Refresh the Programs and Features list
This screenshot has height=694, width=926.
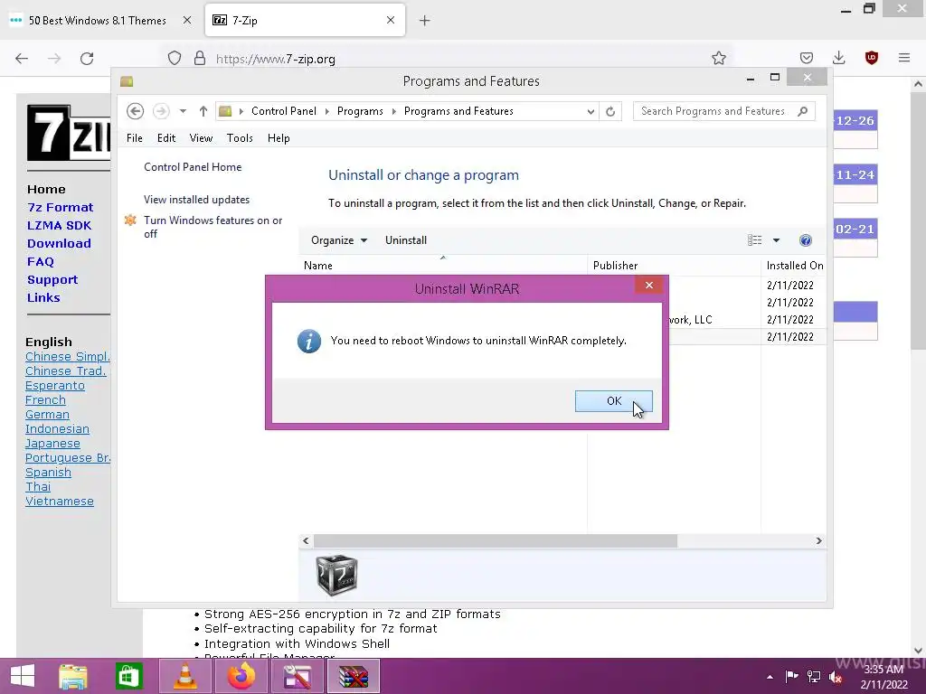click(x=610, y=111)
